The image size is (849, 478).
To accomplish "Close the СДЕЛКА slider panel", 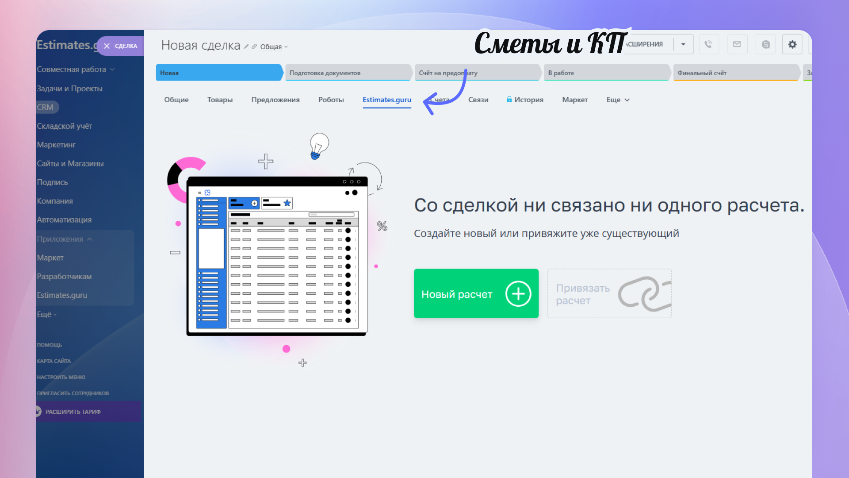I will (x=107, y=46).
